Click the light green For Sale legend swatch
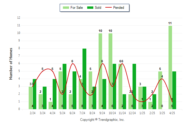The height and width of the screenshot is (127, 189). coord(66,8)
